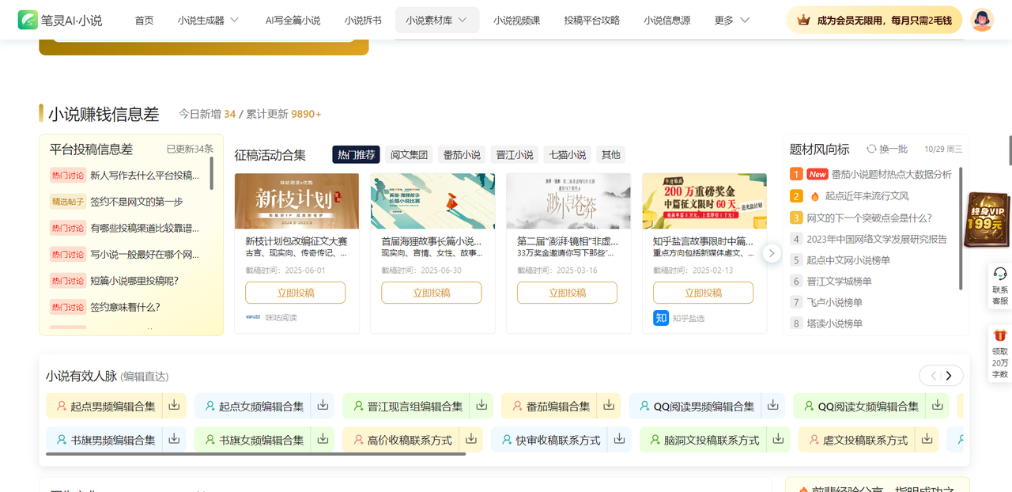Open the 首页 nav item

(x=144, y=20)
